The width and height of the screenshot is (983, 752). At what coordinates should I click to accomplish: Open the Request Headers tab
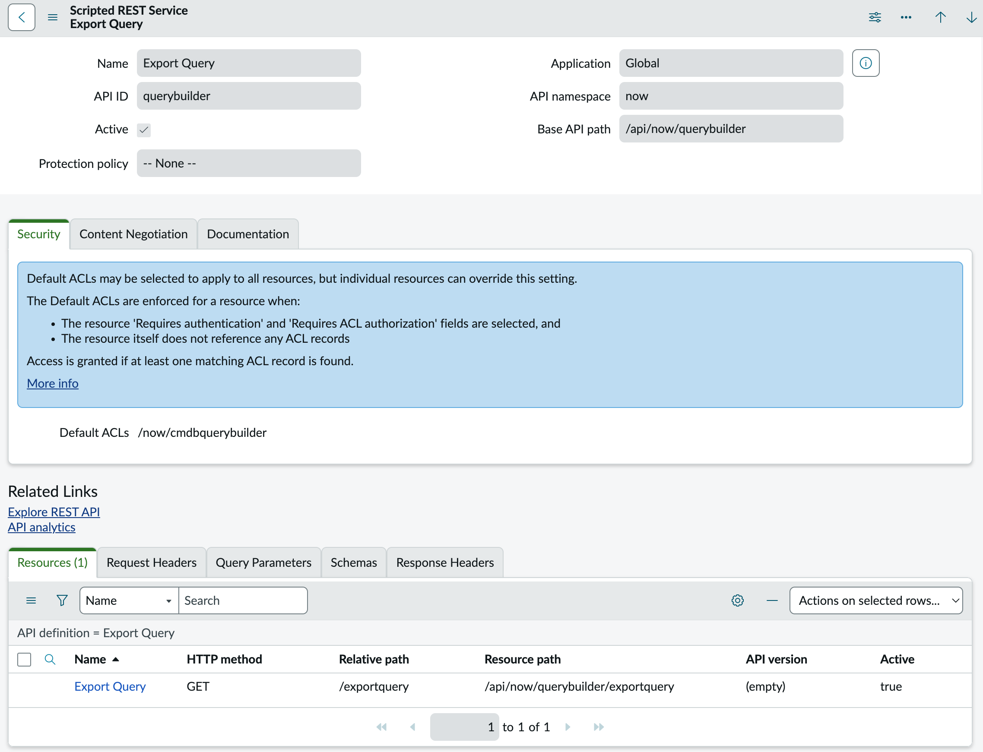(x=151, y=562)
